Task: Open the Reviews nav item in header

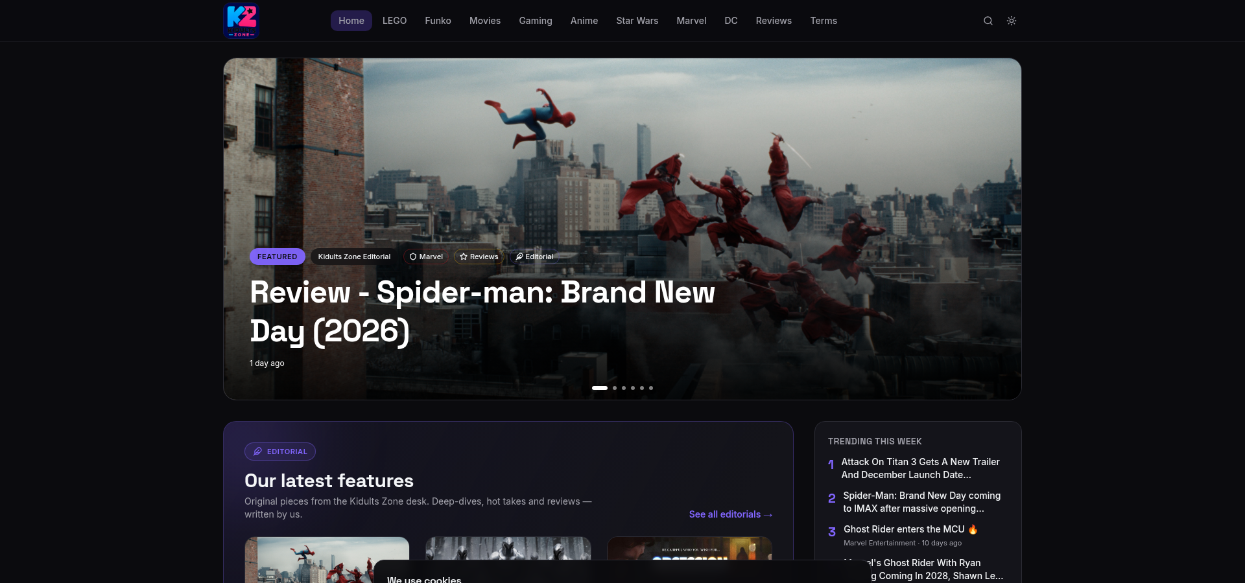Action: [774, 21]
